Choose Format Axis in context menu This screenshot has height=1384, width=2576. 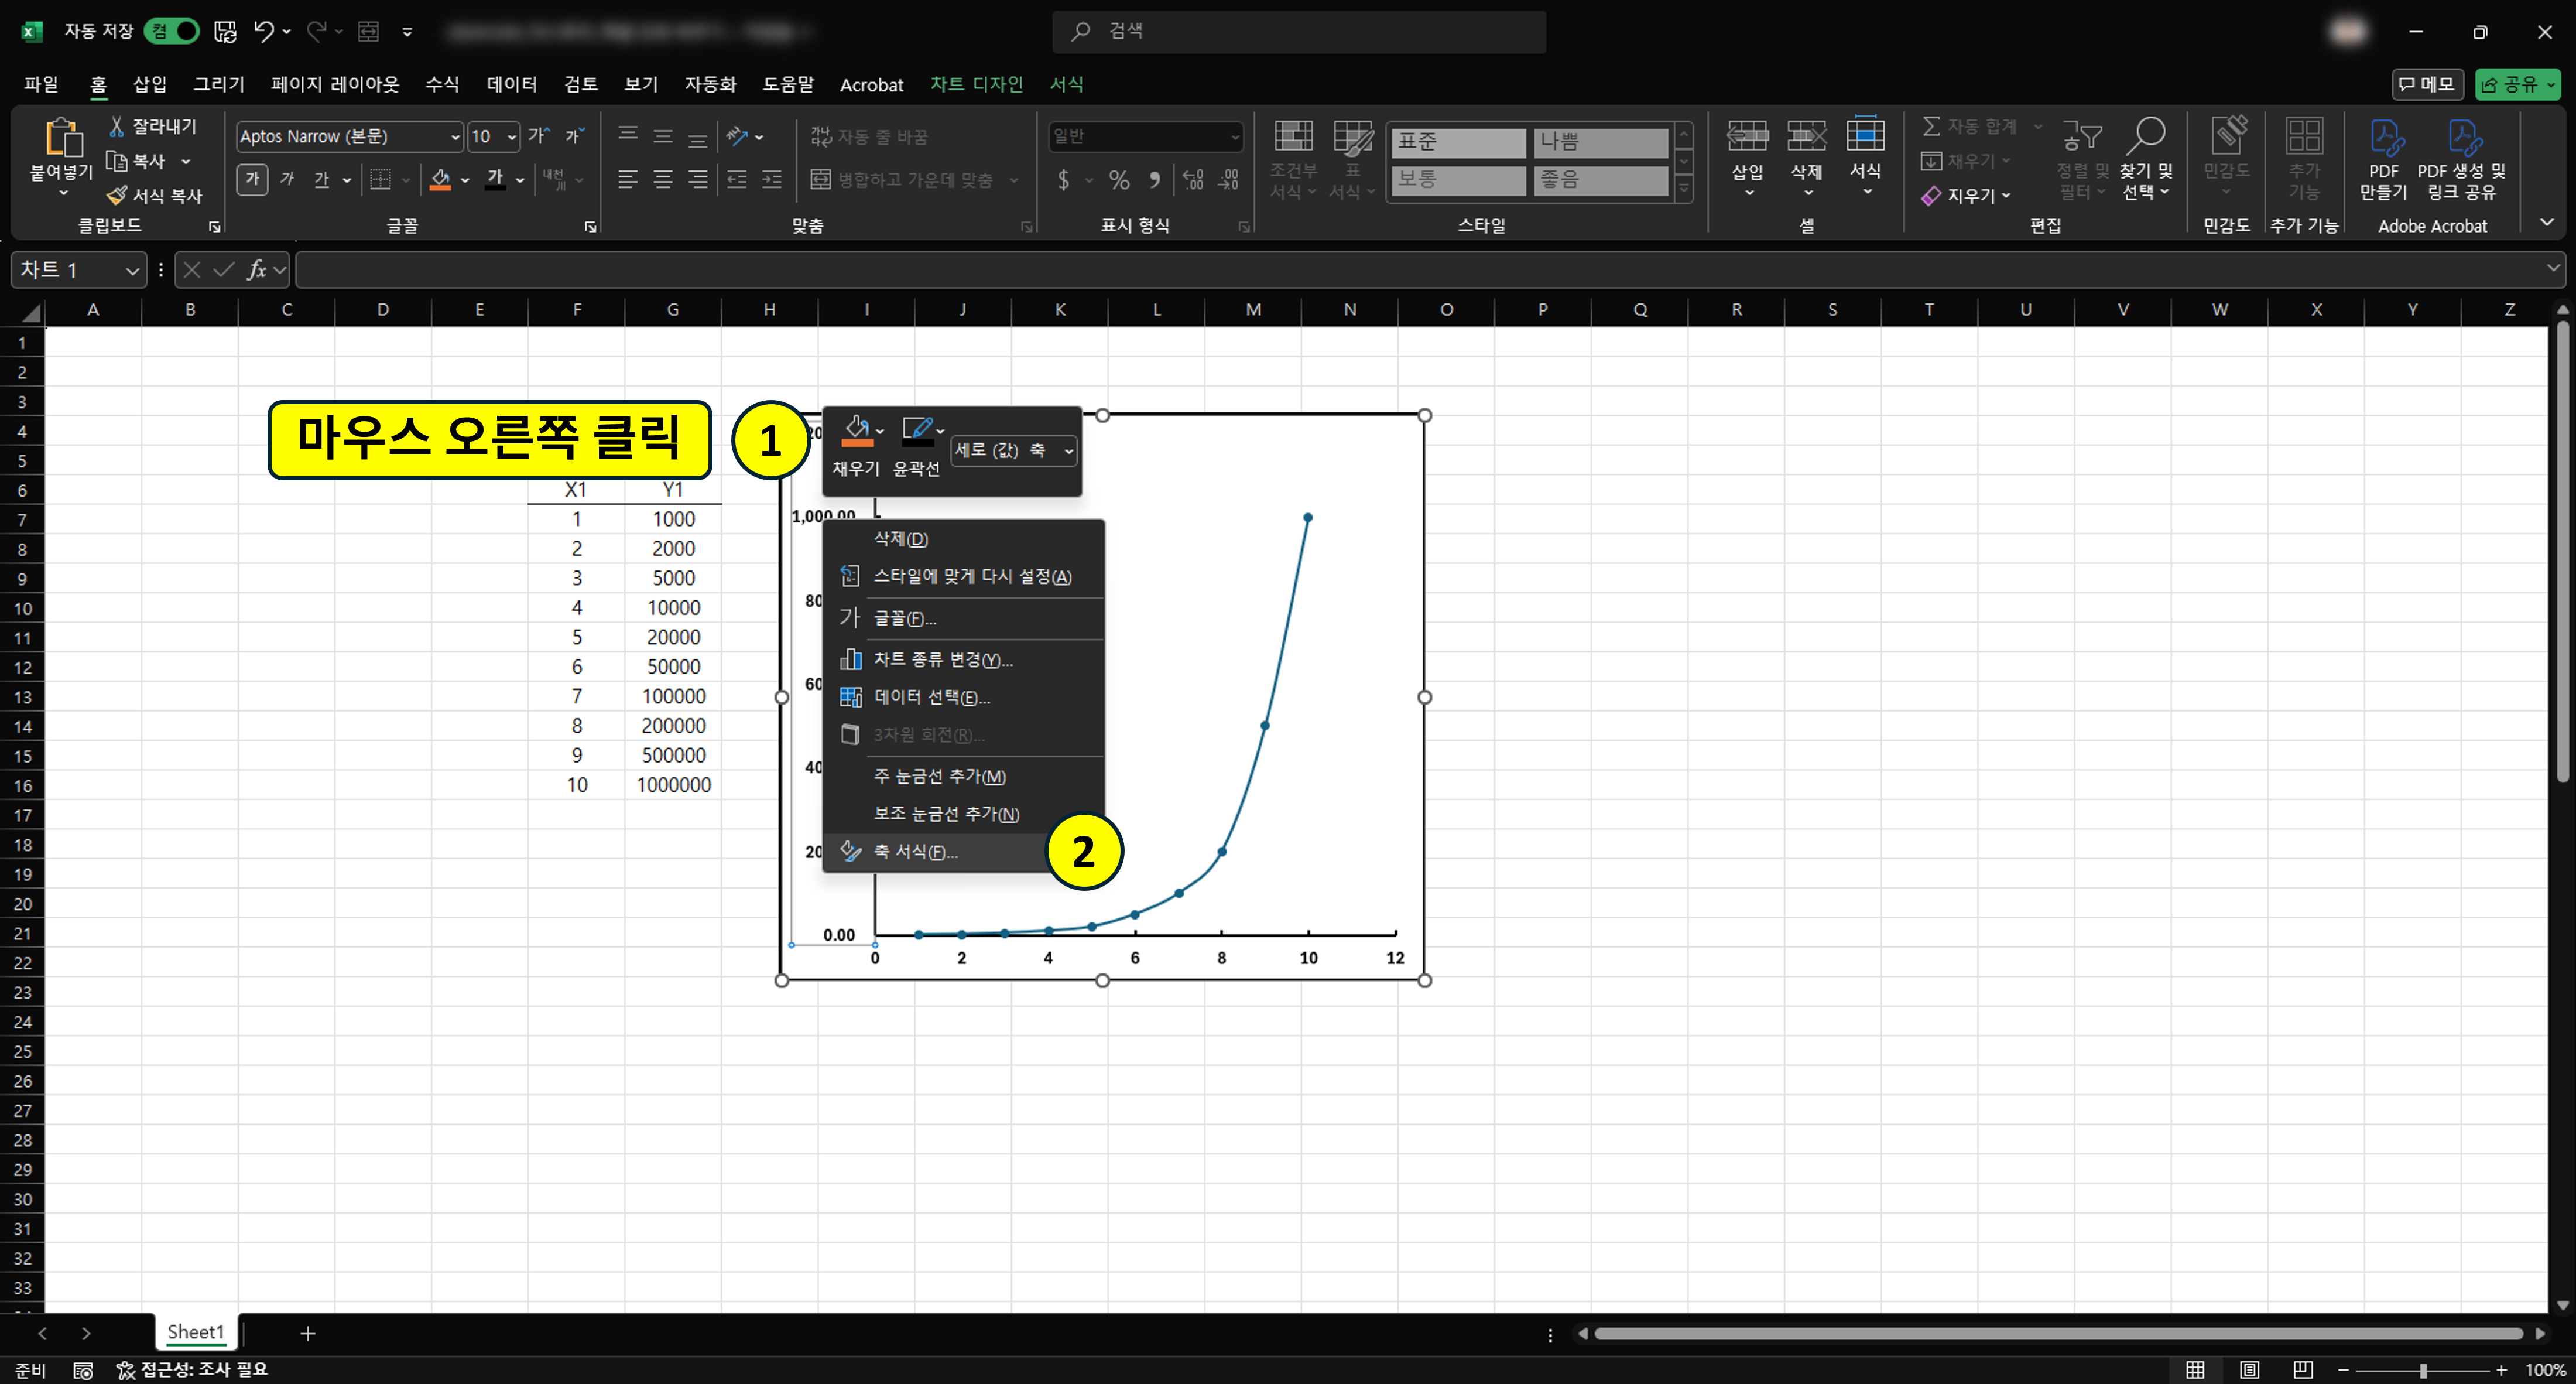[x=915, y=852]
